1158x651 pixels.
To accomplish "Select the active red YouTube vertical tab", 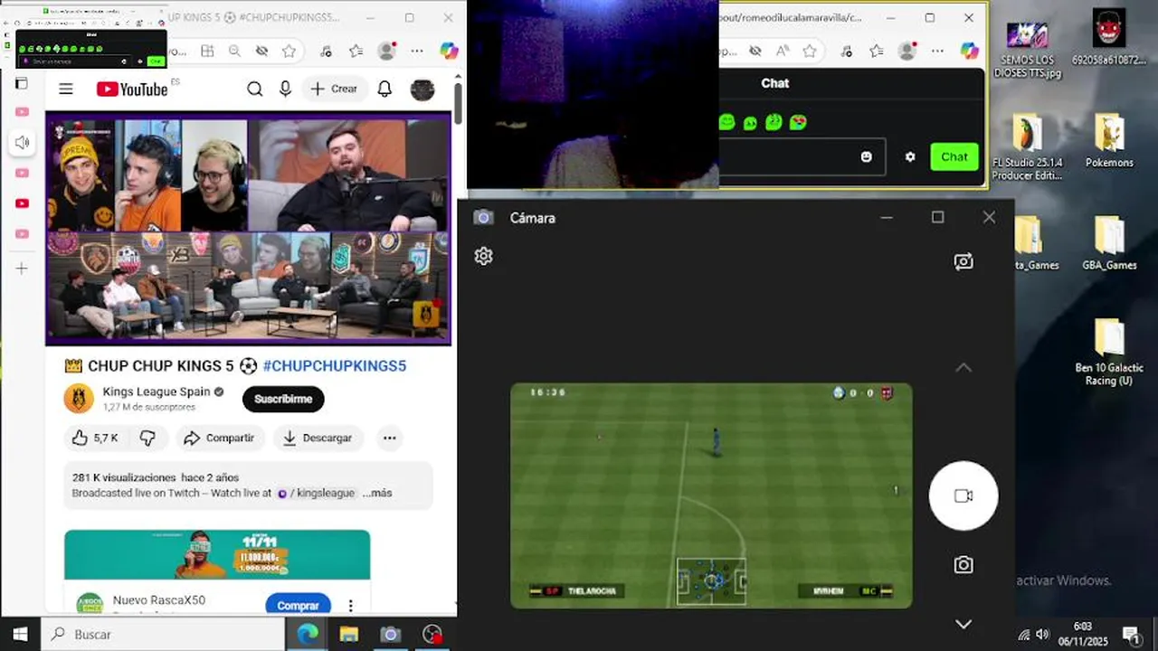I will 22,203.
